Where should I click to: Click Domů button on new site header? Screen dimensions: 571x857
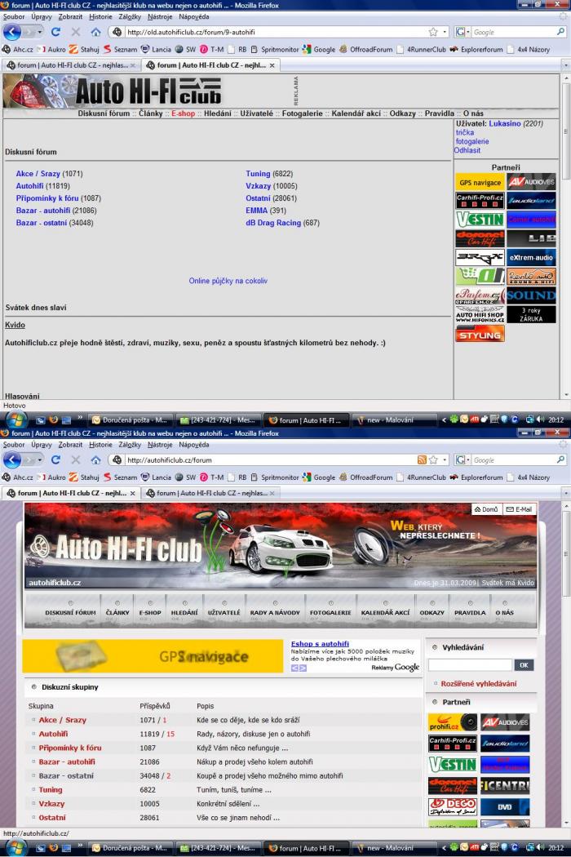[x=486, y=509]
